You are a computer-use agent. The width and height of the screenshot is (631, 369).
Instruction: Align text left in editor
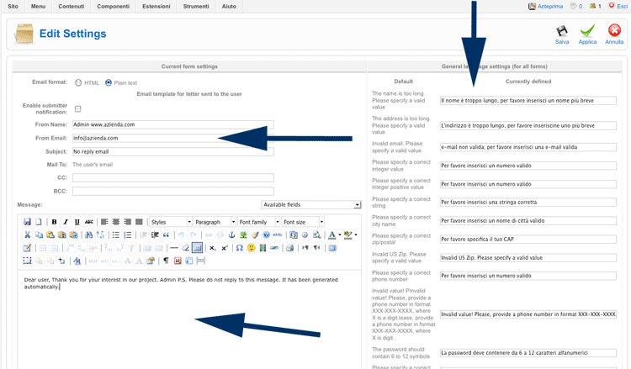pos(104,222)
